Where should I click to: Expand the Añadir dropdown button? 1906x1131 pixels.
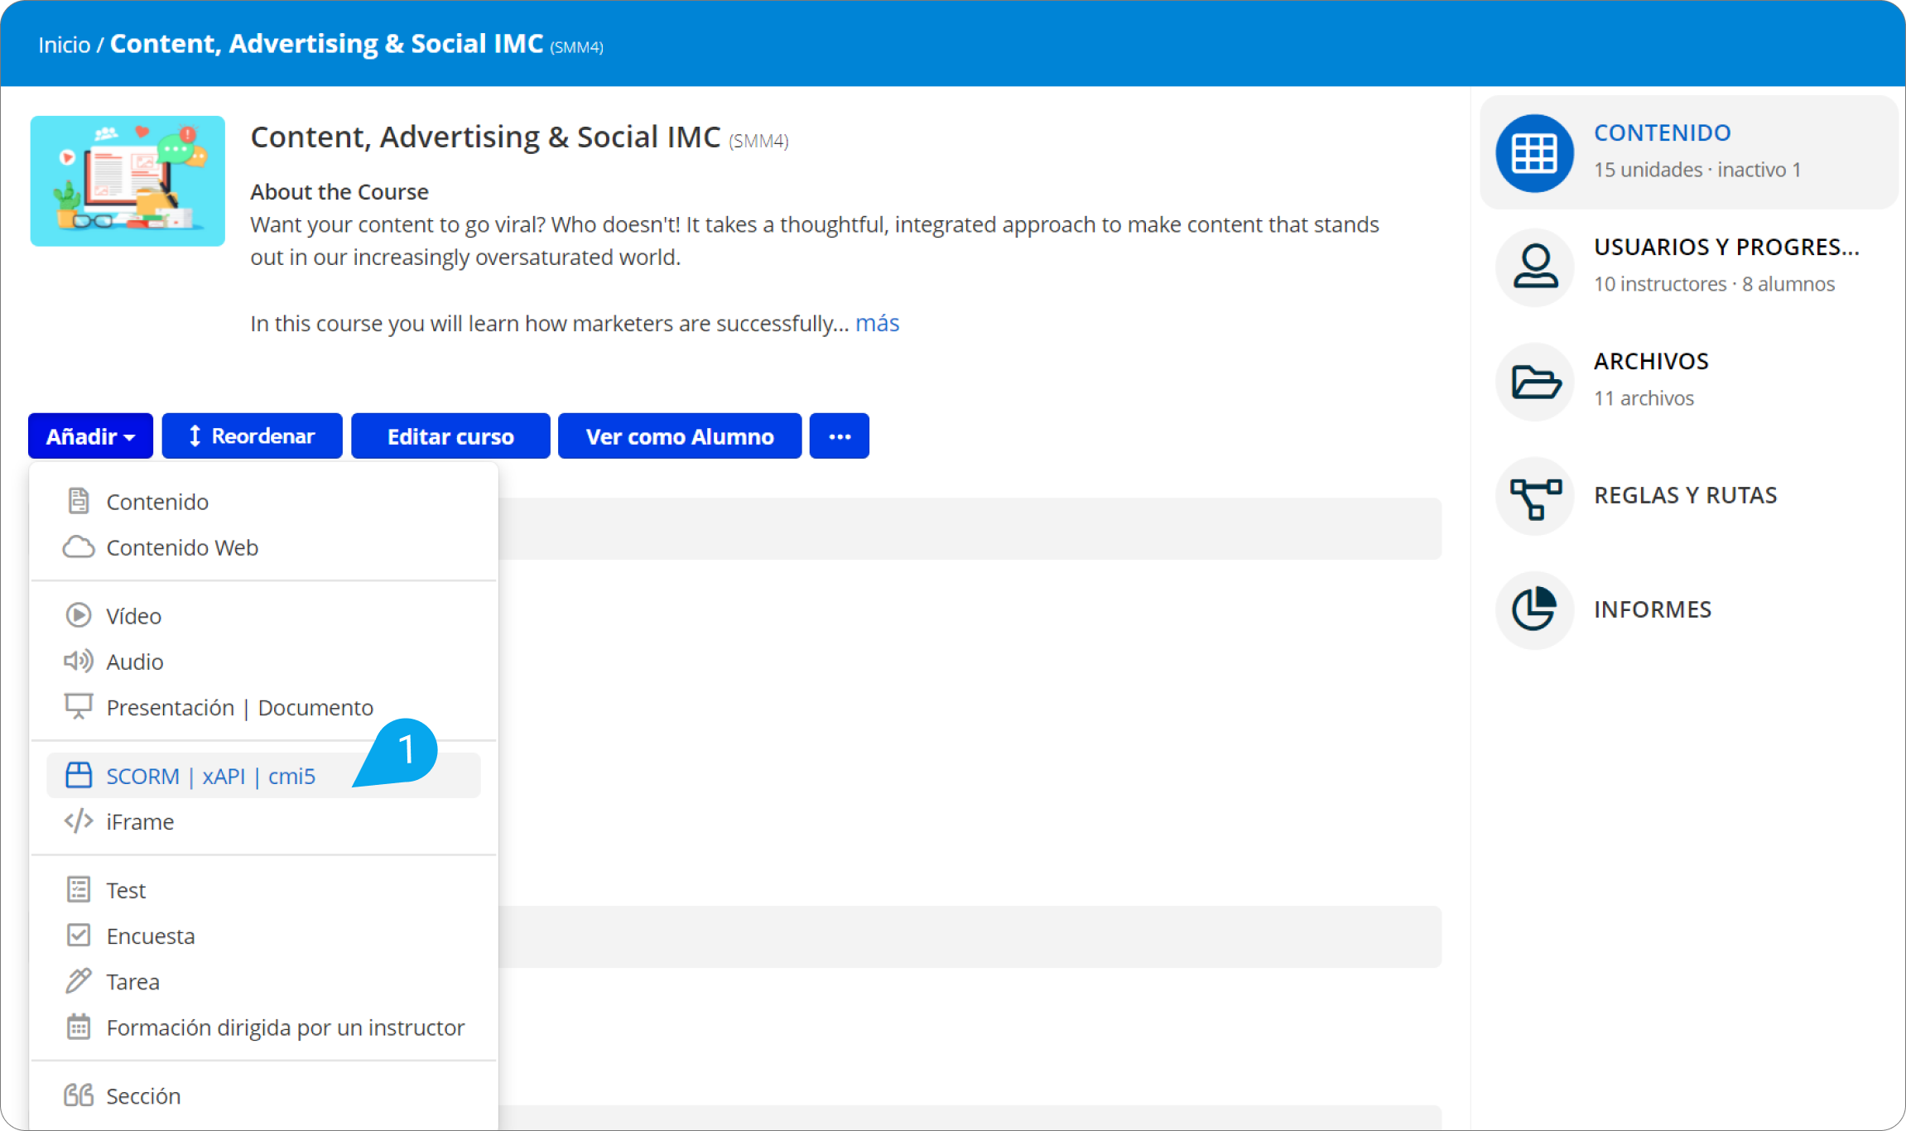pyautogui.click(x=90, y=436)
